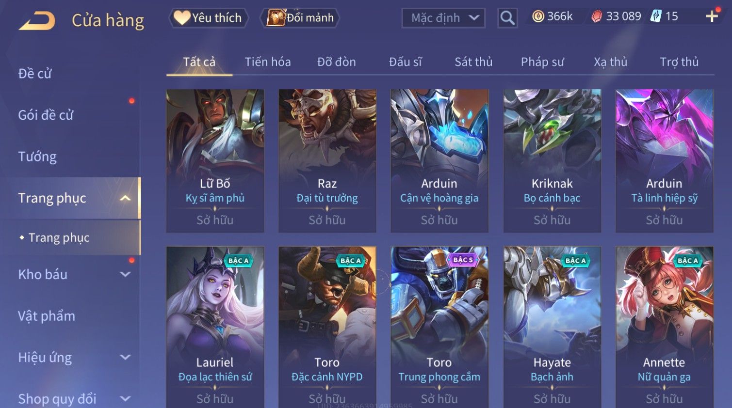Open Yêu thích heart favorites
Image resolution: width=732 pixels, height=408 pixels.
[x=208, y=18]
